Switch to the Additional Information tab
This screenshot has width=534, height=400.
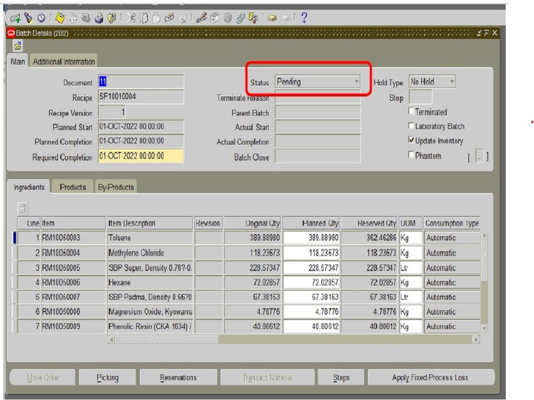click(x=65, y=60)
